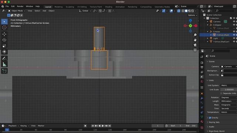Open the Object Data properties tab
The width and height of the screenshot is (237, 133).
coord(202,117)
